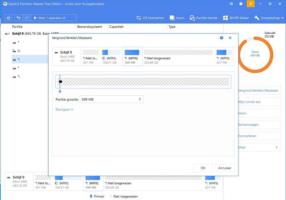Click the refresh icon in the toolbar

pyautogui.click(x=8, y=18)
